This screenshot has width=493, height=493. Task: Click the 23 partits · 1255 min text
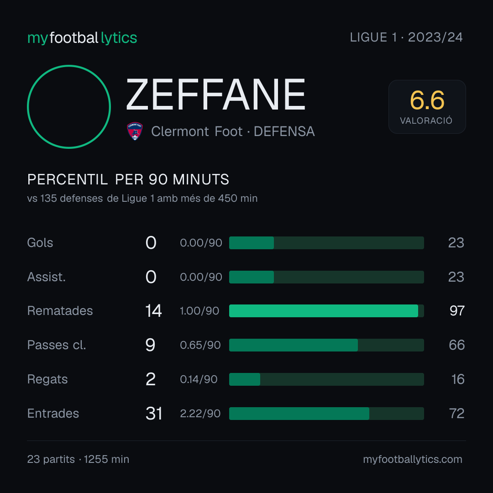point(78,459)
